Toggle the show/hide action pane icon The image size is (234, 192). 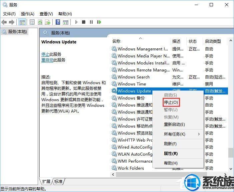[x=66, y=22]
